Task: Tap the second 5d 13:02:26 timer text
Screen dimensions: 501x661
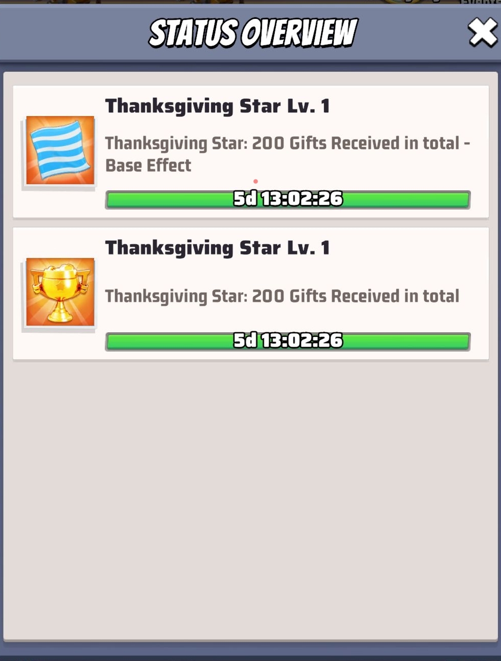Action: (288, 340)
